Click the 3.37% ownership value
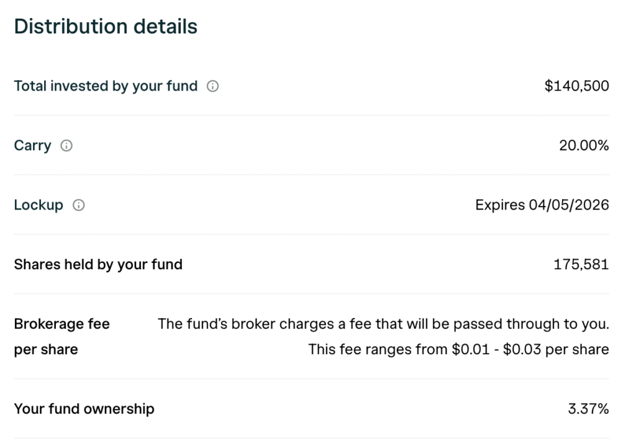636x444 pixels. [x=588, y=409]
